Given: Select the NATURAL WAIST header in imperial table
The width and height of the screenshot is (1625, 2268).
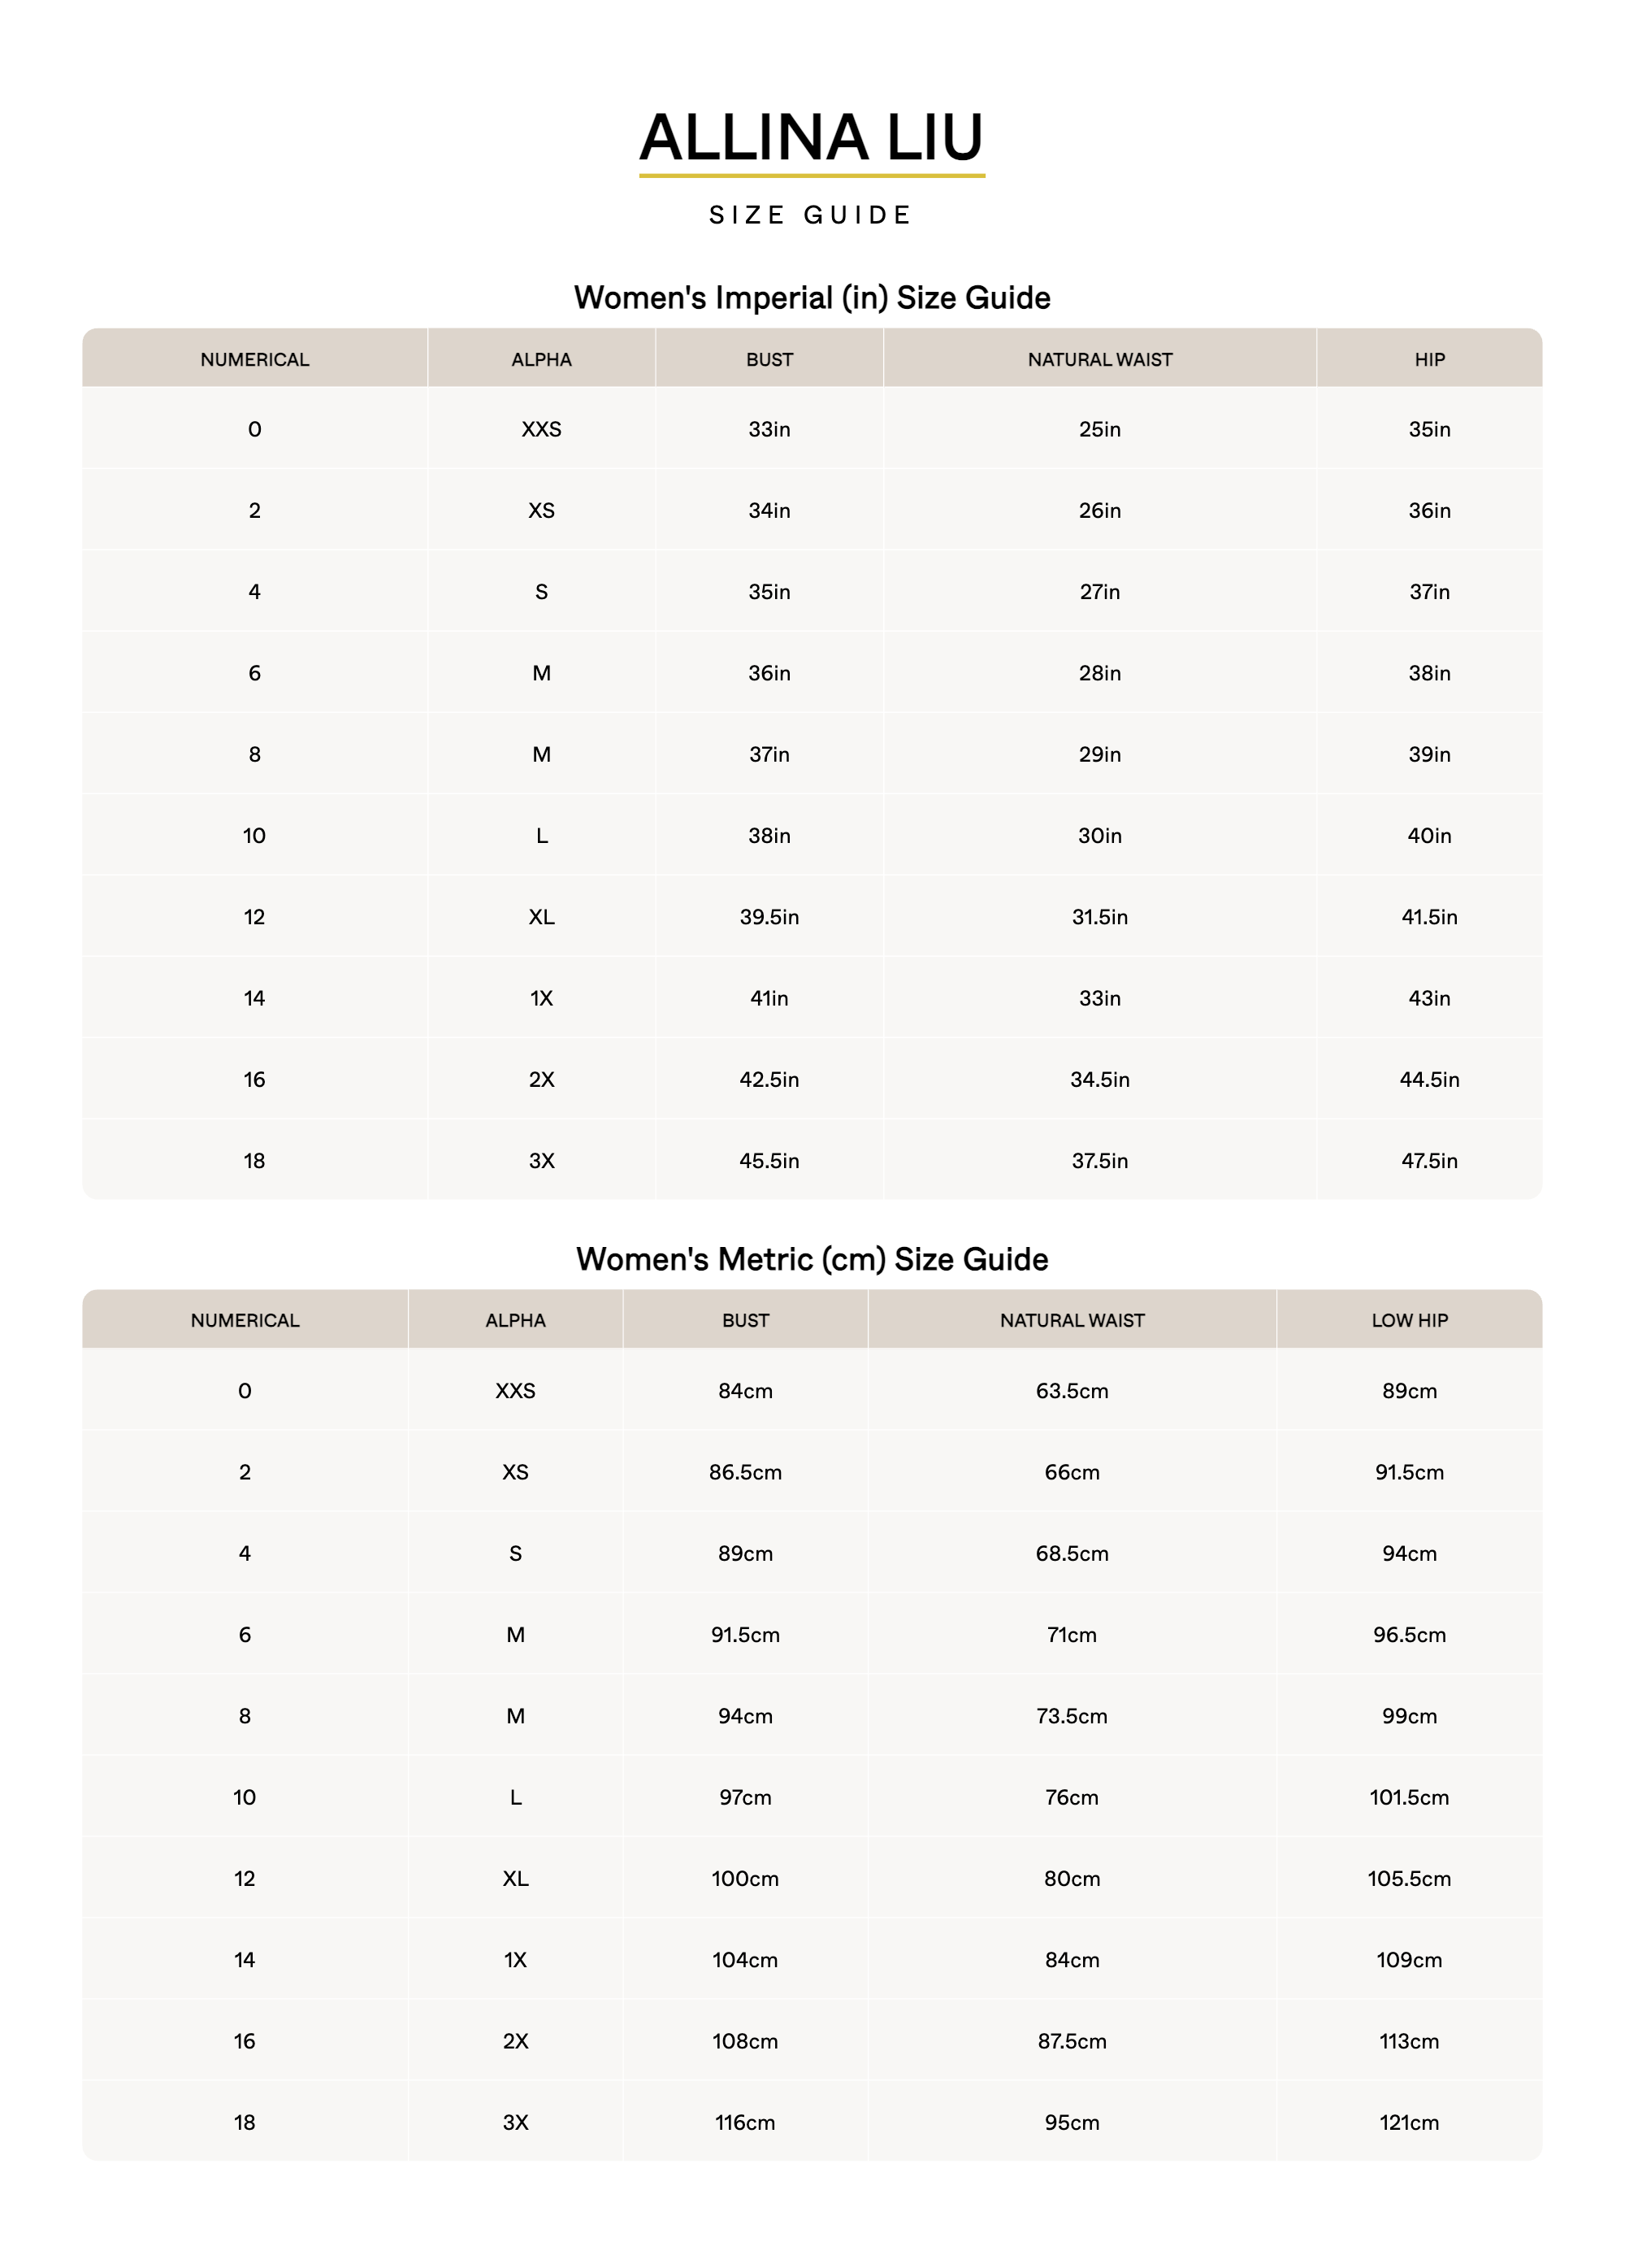Looking at the screenshot, I should point(1099,359).
